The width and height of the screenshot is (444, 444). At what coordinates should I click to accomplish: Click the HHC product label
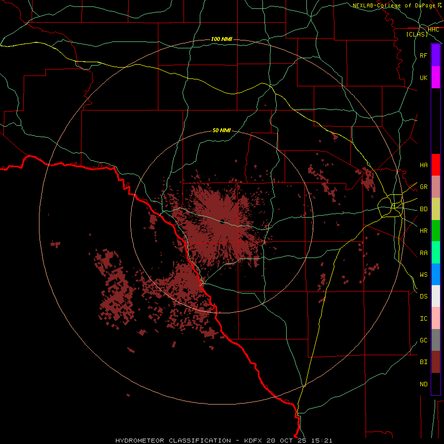433,30
